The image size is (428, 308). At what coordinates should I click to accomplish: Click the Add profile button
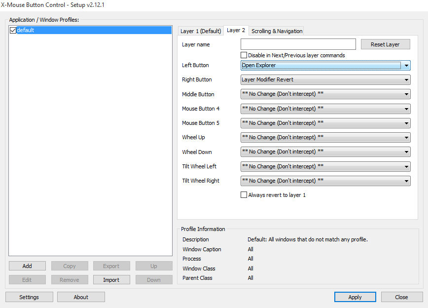27,266
